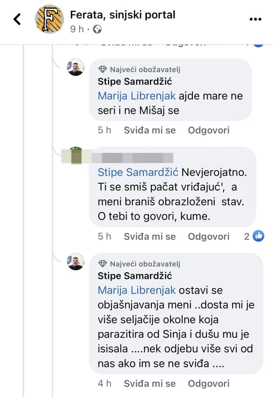Open Ferata, sinjski portal page title
The image size is (273, 397).
(122, 15)
